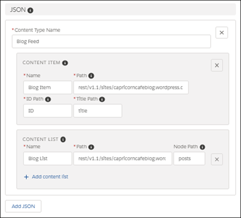
Task: Click the ID Path label
Action: 35,99
